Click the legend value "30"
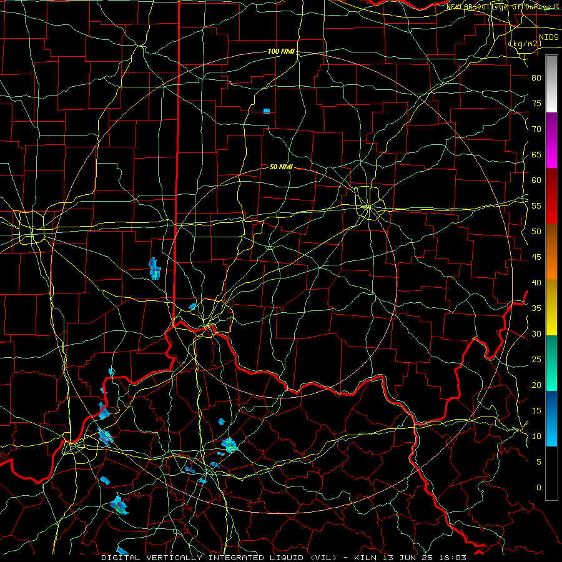Image resolution: width=562 pixels, height=562 pixels. 536,333
